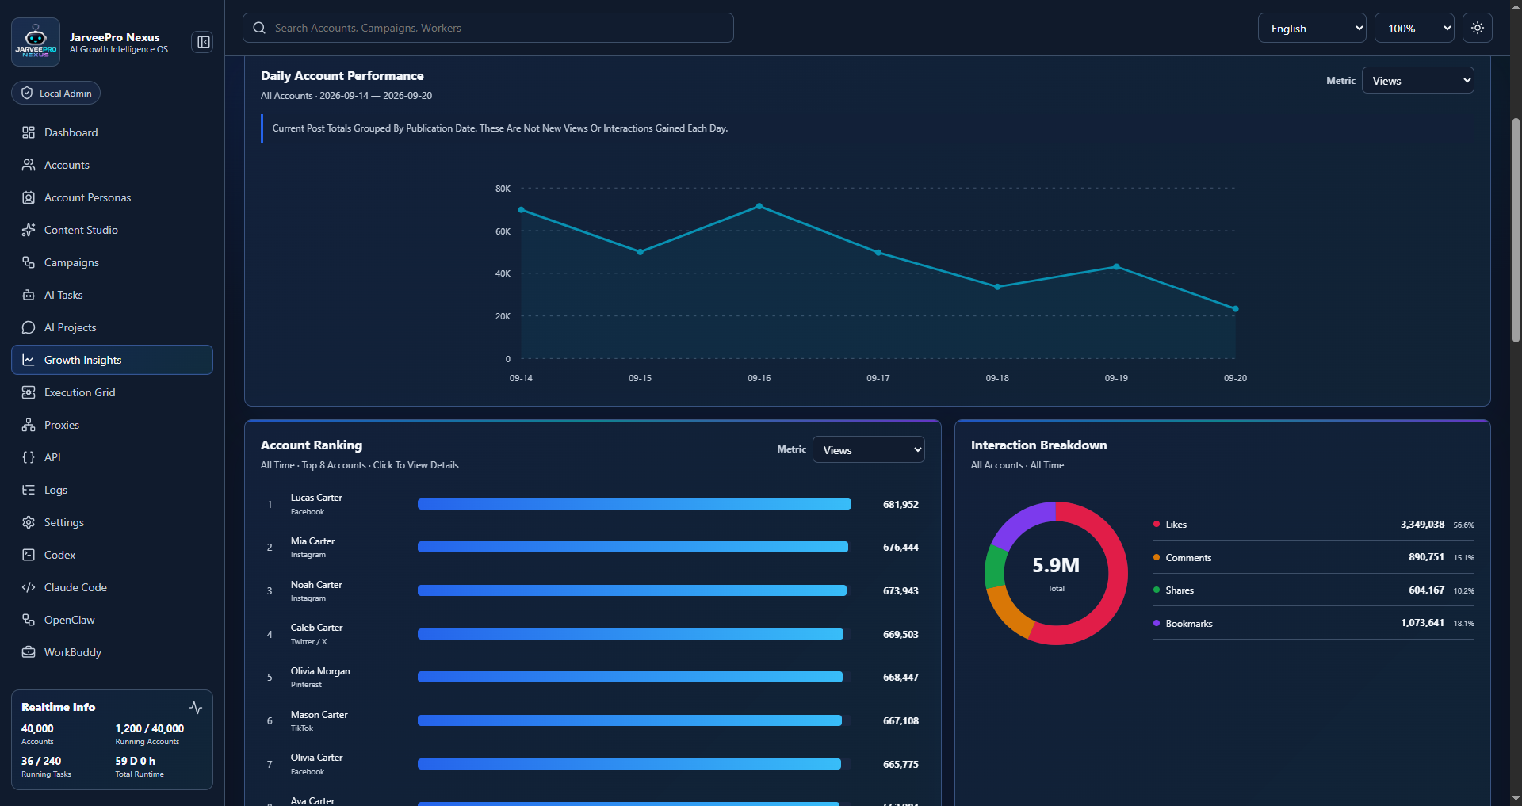Screen dimensions: 1522x806
Task: Click Lucas Carter's views progress bar
Action: (x=634, y=504)
